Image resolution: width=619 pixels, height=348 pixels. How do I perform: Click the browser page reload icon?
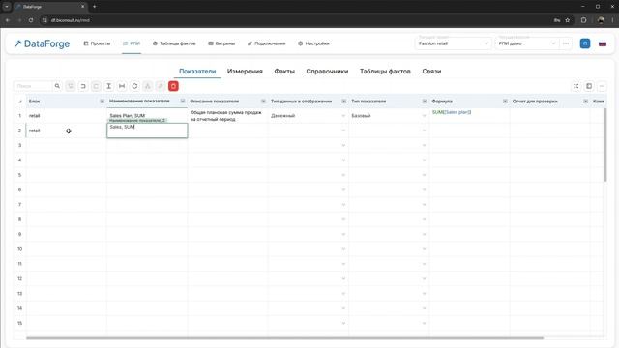pos(31,20)
